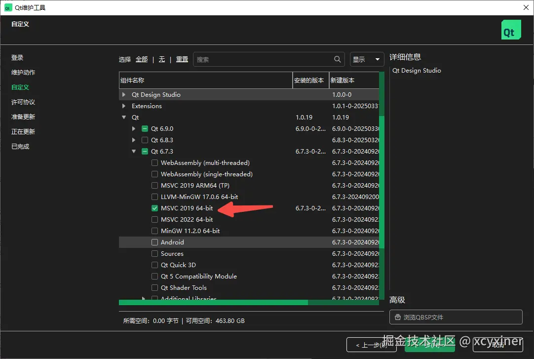Check the Qt 6.8.3 checkbox
Image resolution: width=534 pixels, height=359 pixels.
pos(145,140)
